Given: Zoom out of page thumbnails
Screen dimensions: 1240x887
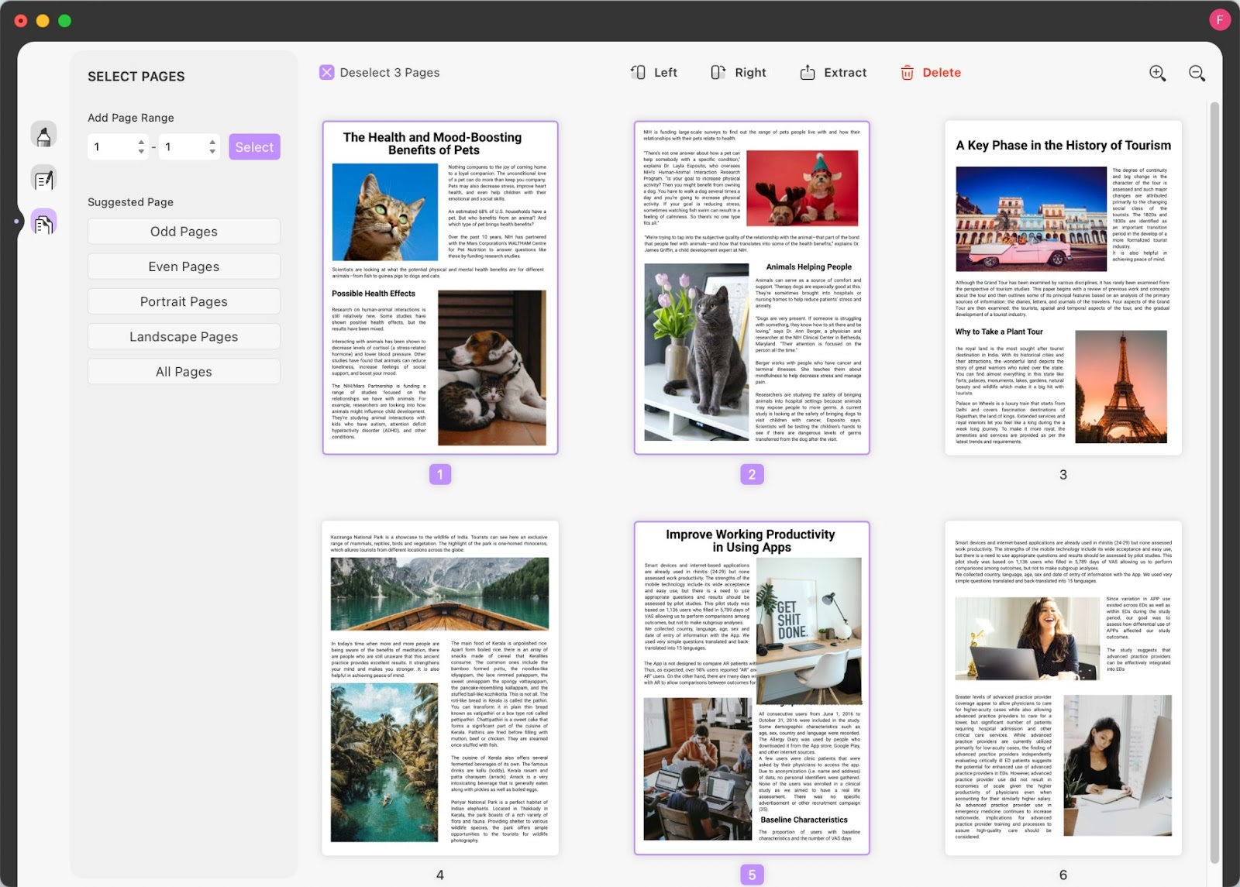Looking at the screenshot, I should click(1197, 73).
